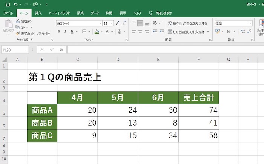
Task: Click the touch/mouse mode icon
Action: coord(35,5)
